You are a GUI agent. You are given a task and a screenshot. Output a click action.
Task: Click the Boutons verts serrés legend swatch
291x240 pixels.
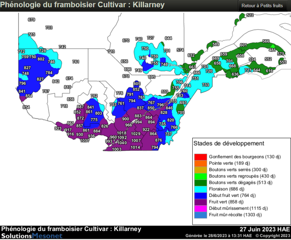point(200,170)
